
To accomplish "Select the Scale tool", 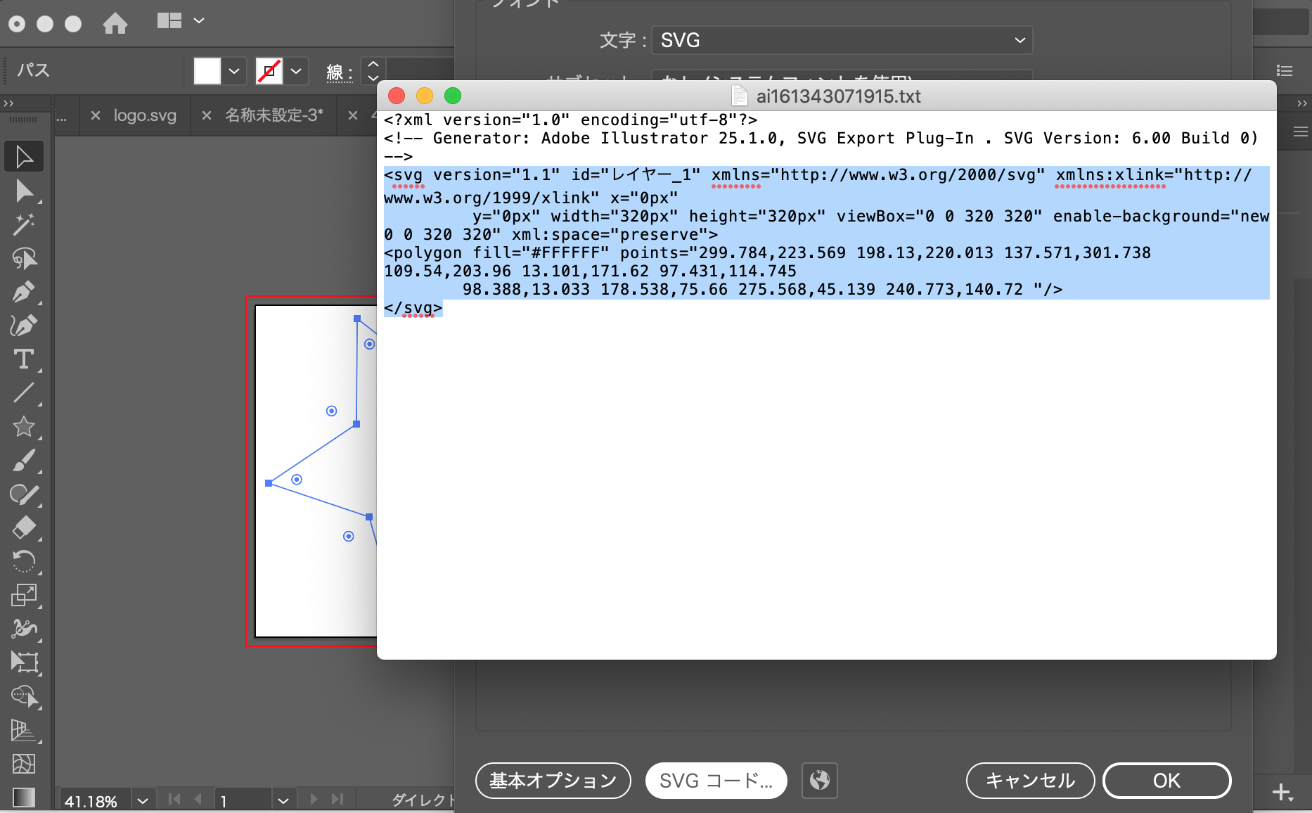I will (24, 595).
